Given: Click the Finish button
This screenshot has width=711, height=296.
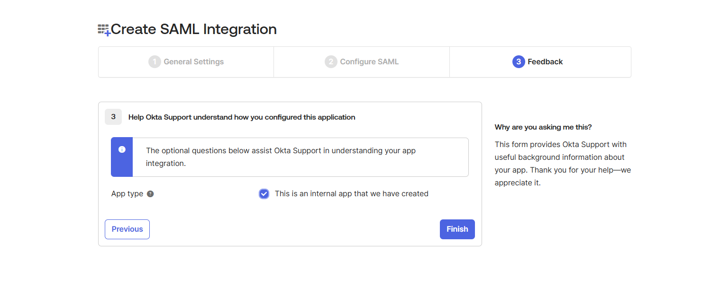Looking at the screenshot, I should point(457,229).
